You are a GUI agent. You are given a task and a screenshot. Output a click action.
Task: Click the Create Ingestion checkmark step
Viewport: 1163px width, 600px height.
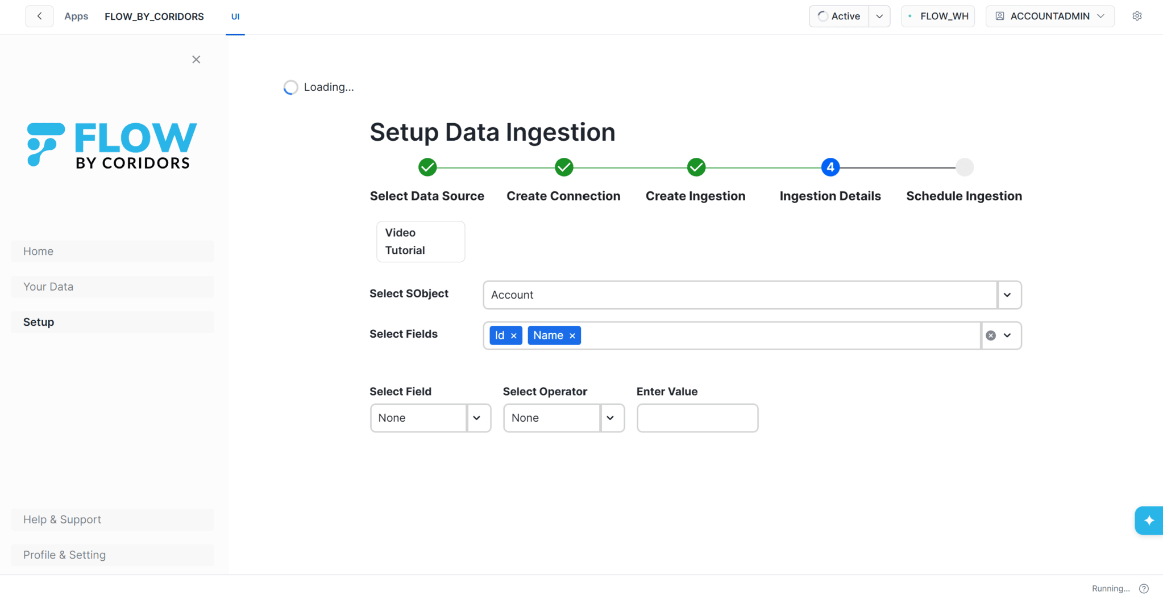click(696, 167)
